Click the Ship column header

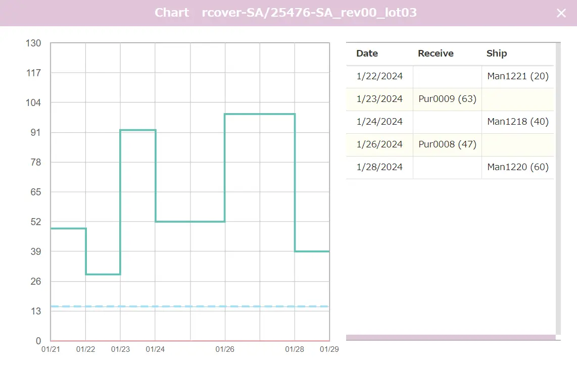click(x=496, y=54)
